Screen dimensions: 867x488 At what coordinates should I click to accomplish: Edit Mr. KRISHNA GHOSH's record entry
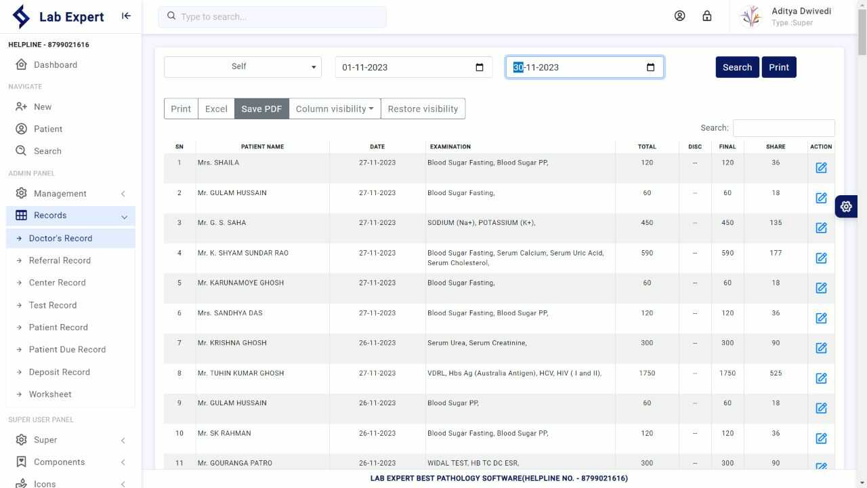(x=821, y=348)
